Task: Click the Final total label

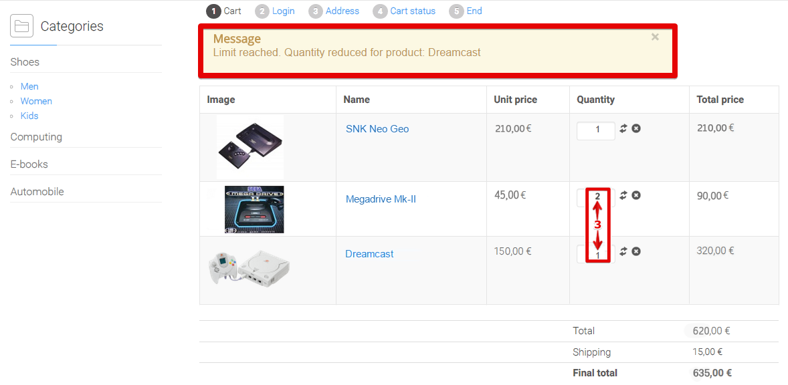Action: click(x=595, y=373)
